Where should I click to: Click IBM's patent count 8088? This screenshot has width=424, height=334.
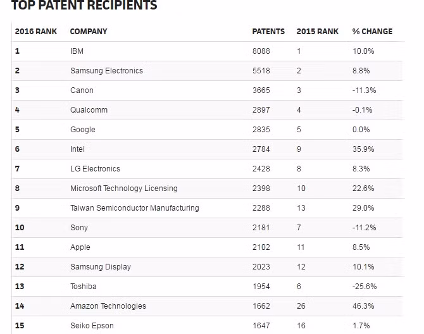point(261,51)
